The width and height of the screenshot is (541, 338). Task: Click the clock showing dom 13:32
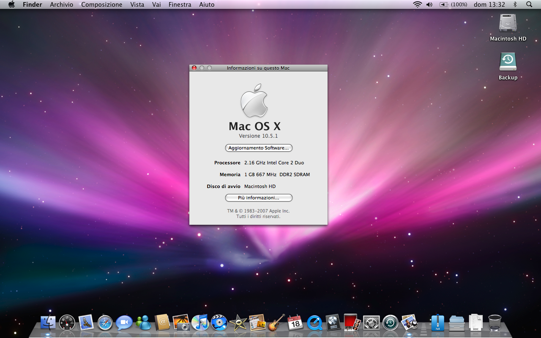tap(489, 5)
